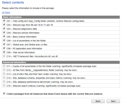122x105 pixels.
Task: Check C16 Sitecore search indexes checkbox
Action: pyautogui.click(x=4, y=85)
